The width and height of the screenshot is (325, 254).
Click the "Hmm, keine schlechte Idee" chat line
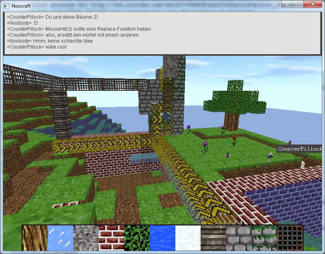click(x=50, y=41)
